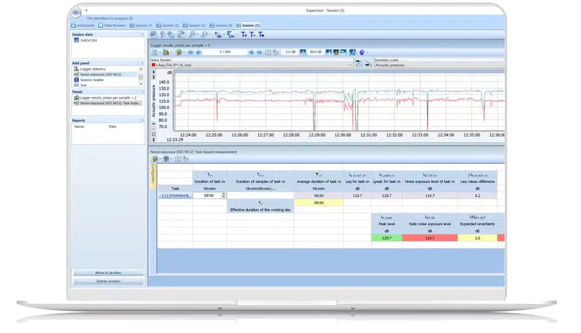Click the dB scale toolbar icon

pos(218,35)
